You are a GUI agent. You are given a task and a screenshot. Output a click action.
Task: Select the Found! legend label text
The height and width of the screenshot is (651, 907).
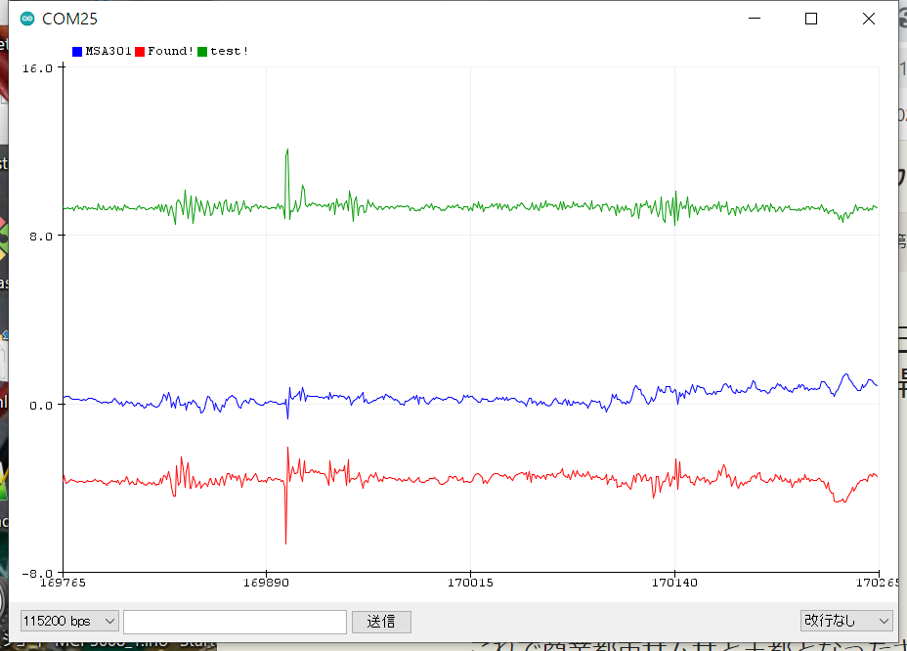(170, 51)
